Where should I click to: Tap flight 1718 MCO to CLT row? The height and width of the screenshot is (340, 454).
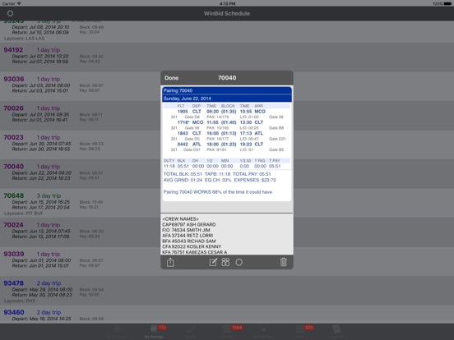tap(227, 125)
